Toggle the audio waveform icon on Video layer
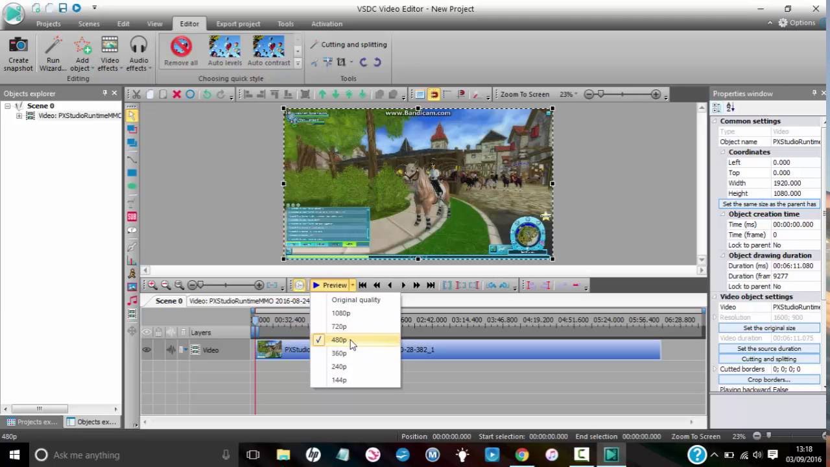 click(x=171, y=350)
